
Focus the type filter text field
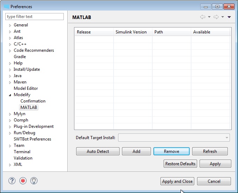pyautogui.click(x=35, y=17)
